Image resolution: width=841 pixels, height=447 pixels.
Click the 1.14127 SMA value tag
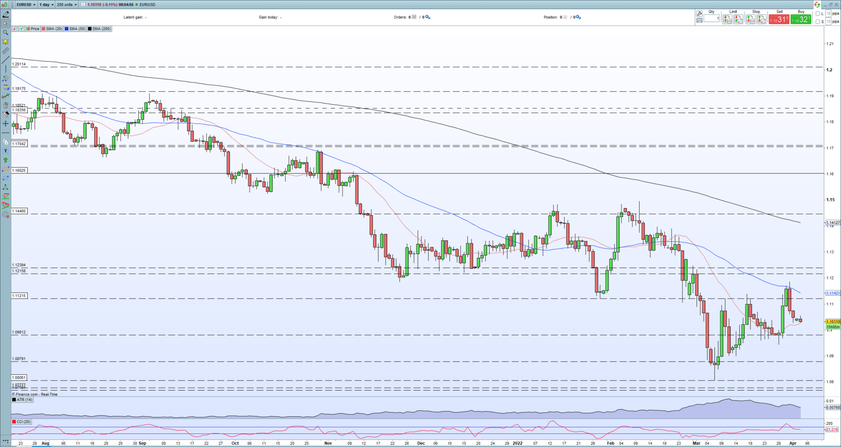[x=833, y=223]
